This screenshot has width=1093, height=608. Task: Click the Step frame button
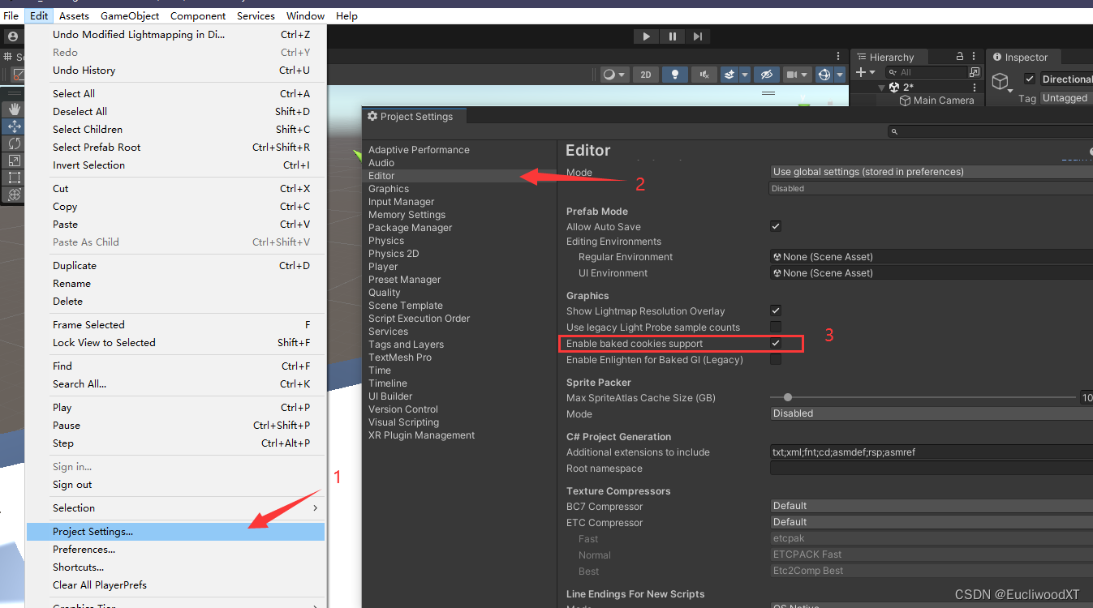pyautogui.click(x=698, y=36)
